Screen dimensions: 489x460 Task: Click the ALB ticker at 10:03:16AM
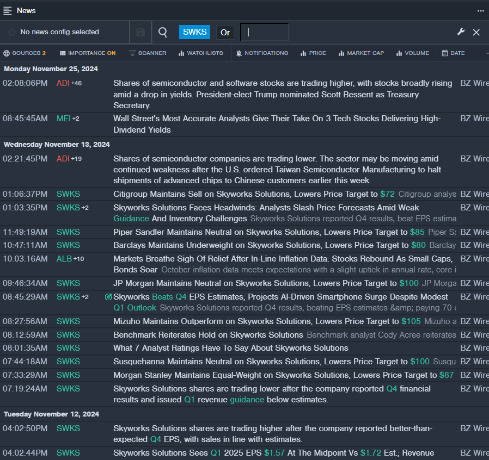click(x=64, y=259)
